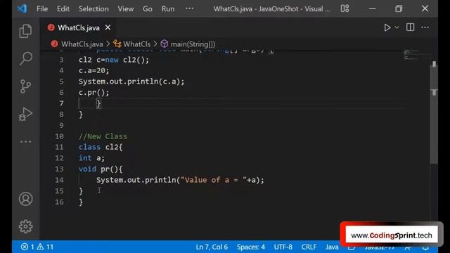Open the errors and warnings indicator in the status bar
This screenshot has height=253, width=450.
coord(37,247)
